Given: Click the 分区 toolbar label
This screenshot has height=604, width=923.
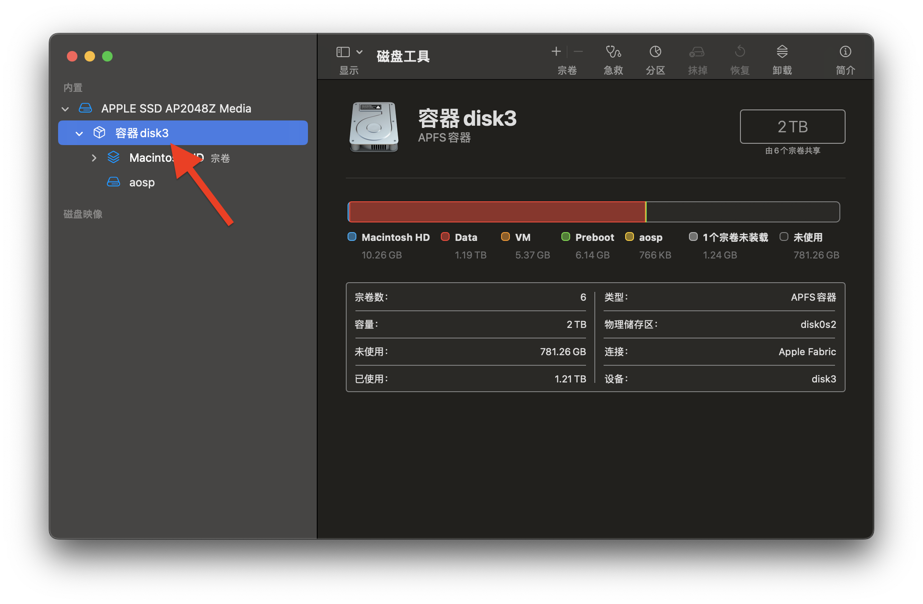Looking at the screenshot, I should (x=655, y=70).
